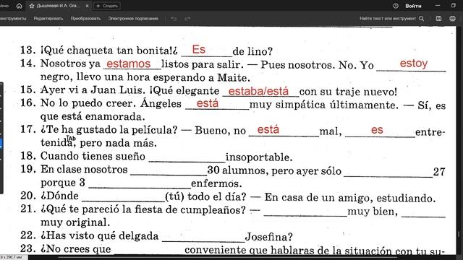
Task: Undo the last action
Action: [x=174, y=19]
